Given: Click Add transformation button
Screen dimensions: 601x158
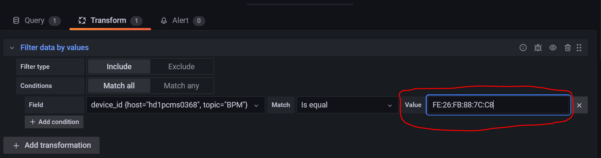Looking at the screenshot, I should point(52,145).
